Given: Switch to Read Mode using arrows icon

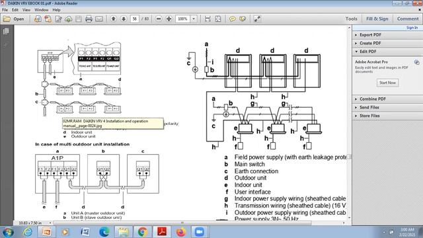Looking at the screenshot, I should [257, 19].
